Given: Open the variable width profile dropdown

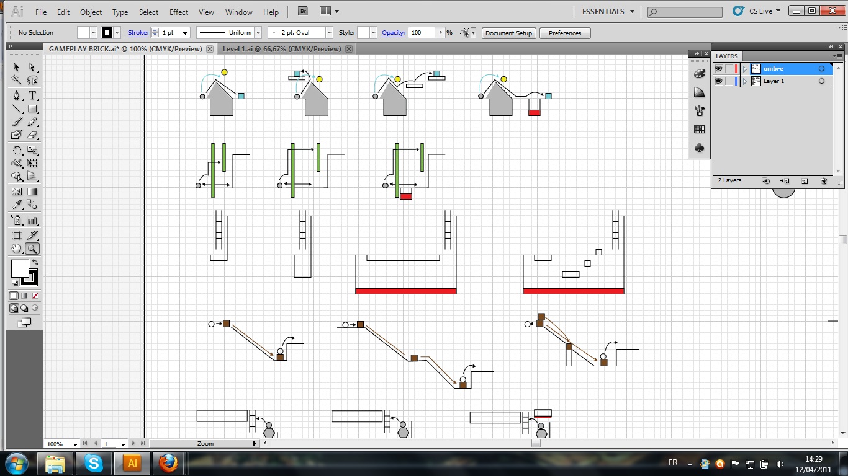Looking at the screenshot, I should point(258,32).
